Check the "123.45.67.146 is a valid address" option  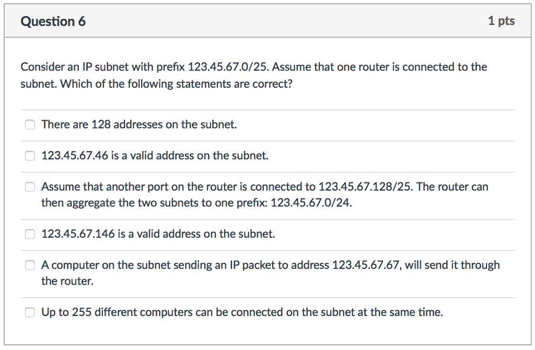click(30, 234)
